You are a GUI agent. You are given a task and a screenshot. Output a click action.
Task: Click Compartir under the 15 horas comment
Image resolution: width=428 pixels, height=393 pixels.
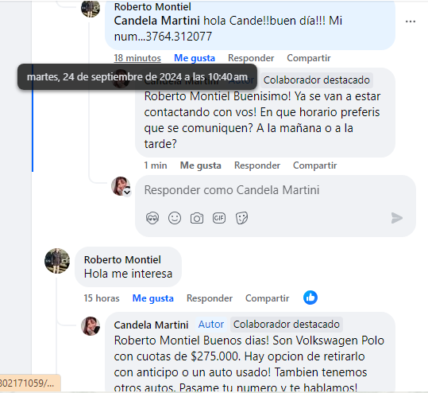pos(268,298)
